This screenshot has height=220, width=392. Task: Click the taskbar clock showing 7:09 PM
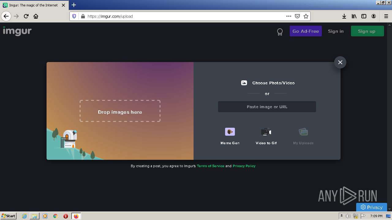376,216
